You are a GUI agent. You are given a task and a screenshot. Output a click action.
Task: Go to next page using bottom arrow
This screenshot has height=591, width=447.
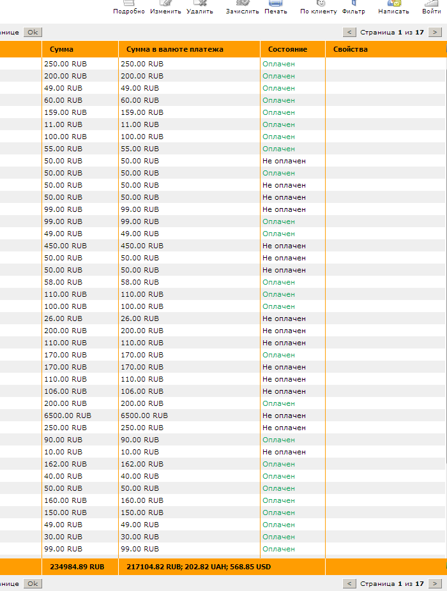pos(435,583)
